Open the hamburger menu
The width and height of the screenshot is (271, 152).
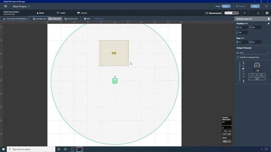point(6,6)
